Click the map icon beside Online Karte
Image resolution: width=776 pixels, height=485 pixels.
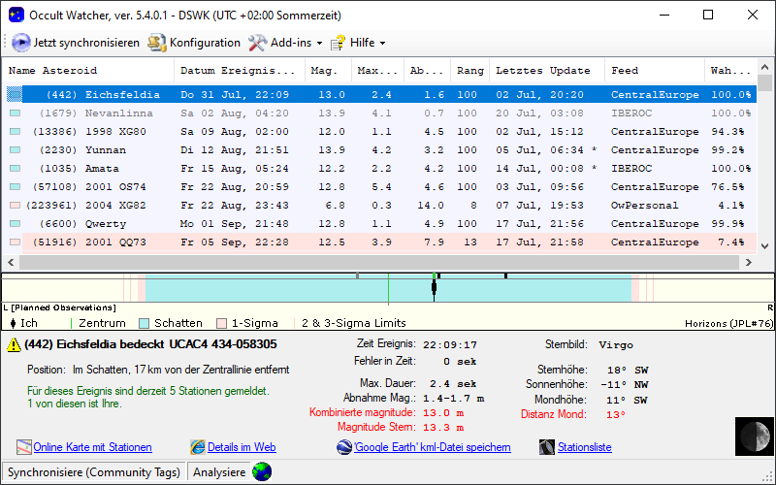[x=24, y=447]
